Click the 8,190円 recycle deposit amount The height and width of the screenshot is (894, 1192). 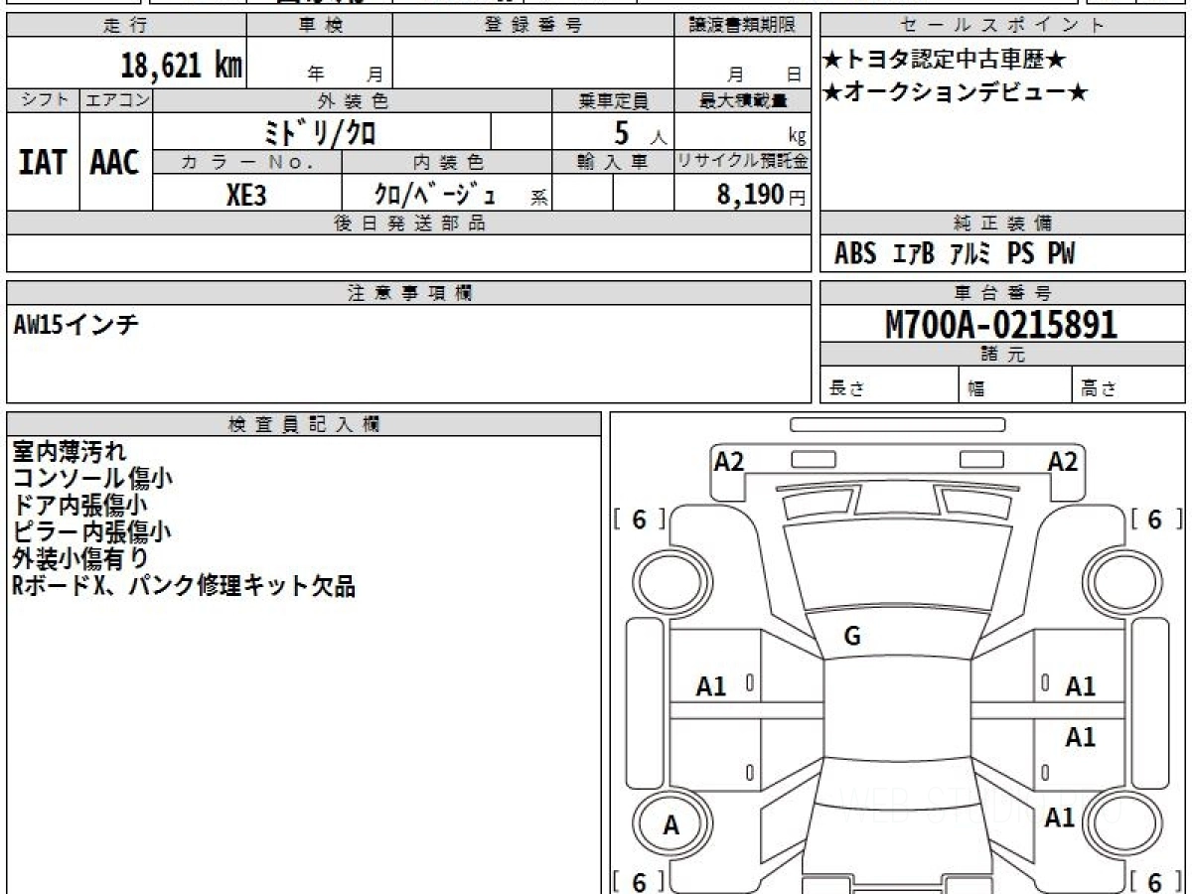coord(762,195)
